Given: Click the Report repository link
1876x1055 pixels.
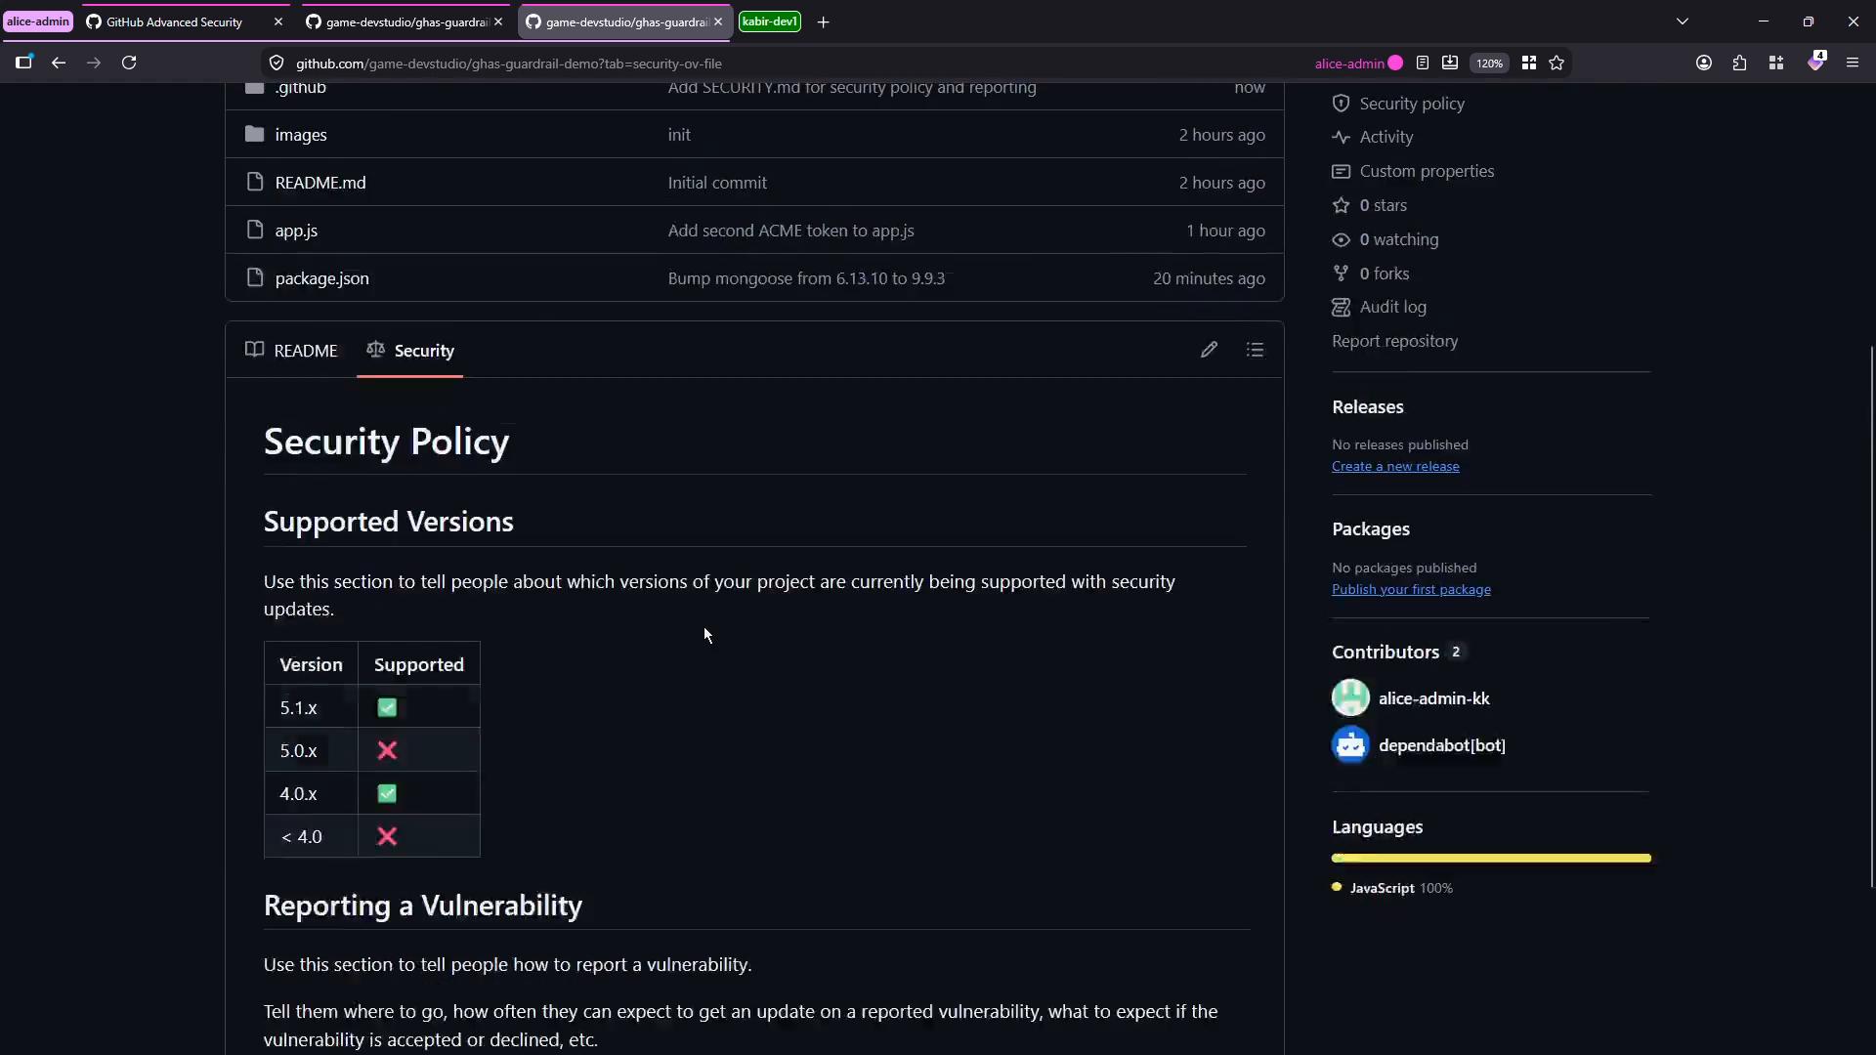Looking at the screenshot, I should pyautogui.click(x=1394, y=341).
